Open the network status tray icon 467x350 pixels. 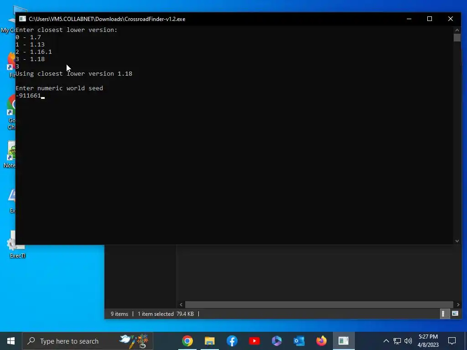(x=397, y=341)
